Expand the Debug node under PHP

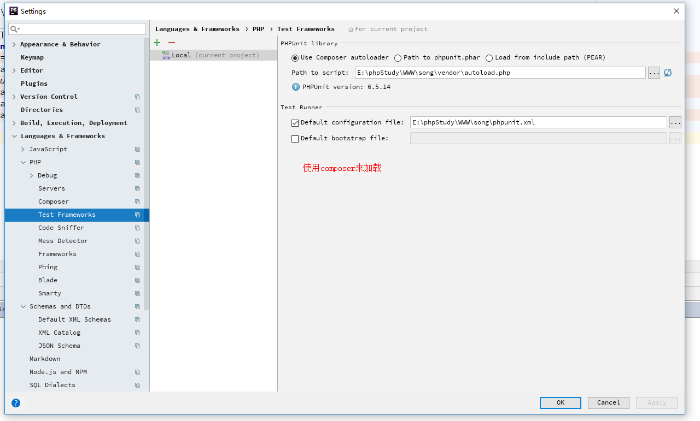tap(31, 175)
